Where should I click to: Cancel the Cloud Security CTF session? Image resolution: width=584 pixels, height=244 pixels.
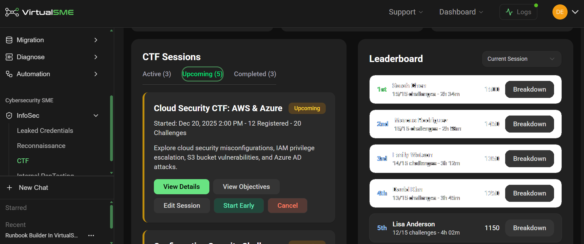(288, 206)
